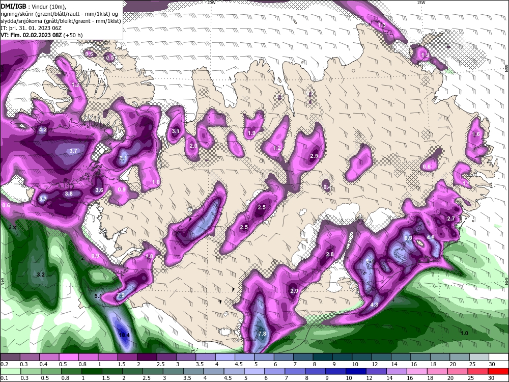
Task: Click the 6.9 value label
Action: (408, 238)
